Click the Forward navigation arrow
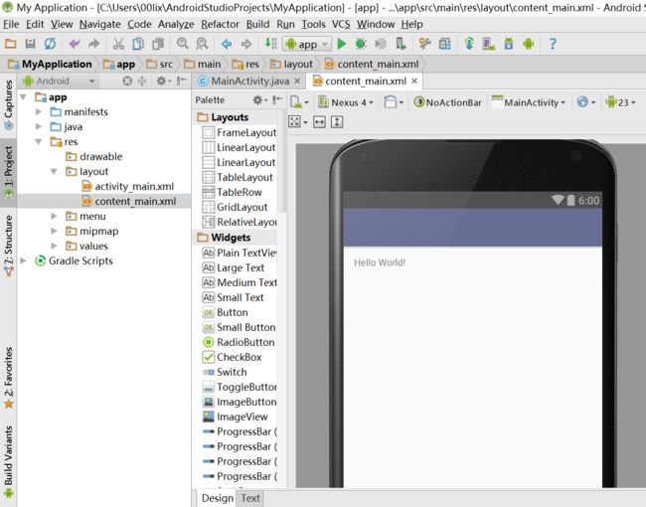The width and height of the screenshot is (646, 507). 245,44
